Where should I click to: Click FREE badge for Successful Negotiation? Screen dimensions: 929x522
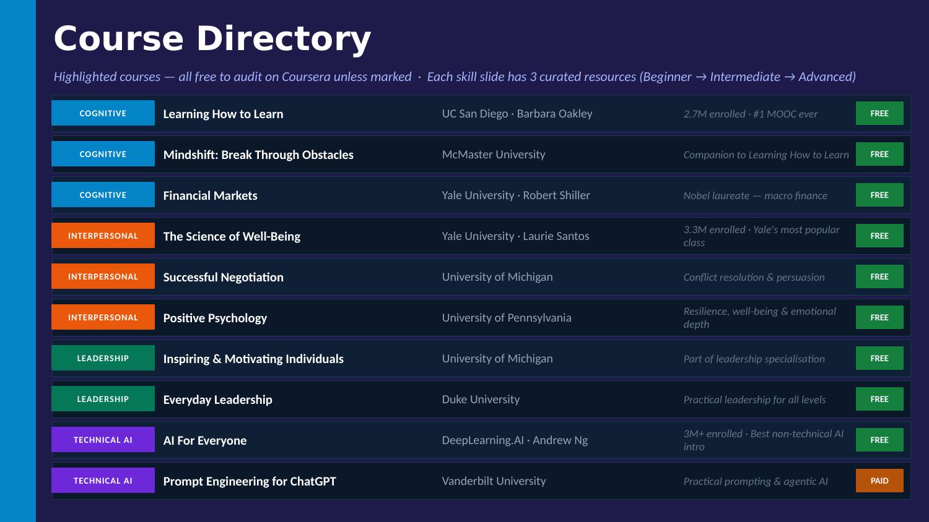879,276
